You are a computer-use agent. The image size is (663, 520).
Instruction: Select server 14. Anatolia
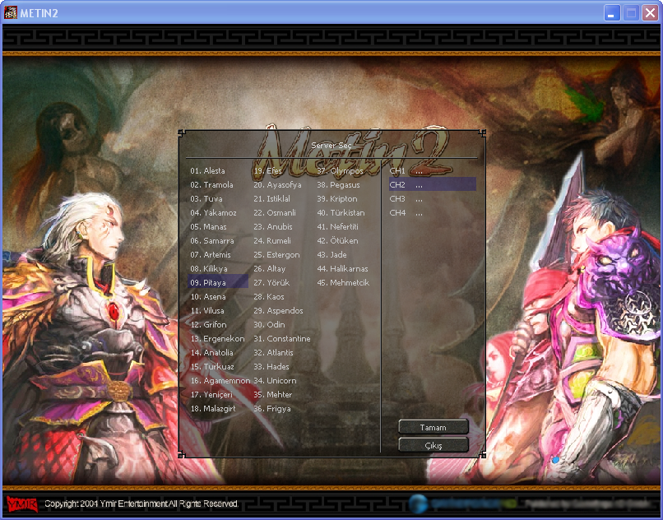[x=211, y=352]
